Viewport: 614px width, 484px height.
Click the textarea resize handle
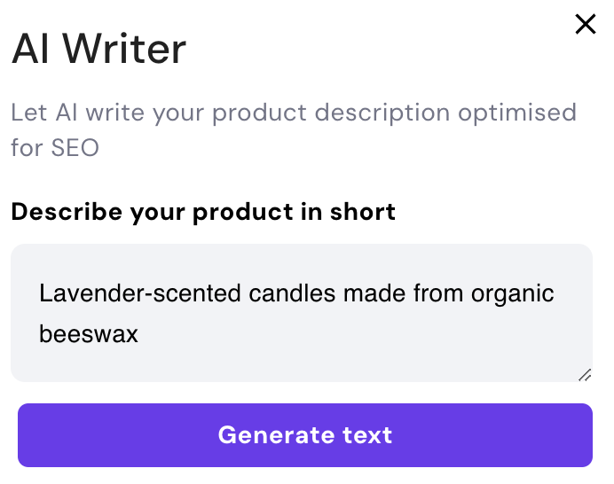(585, 375)
